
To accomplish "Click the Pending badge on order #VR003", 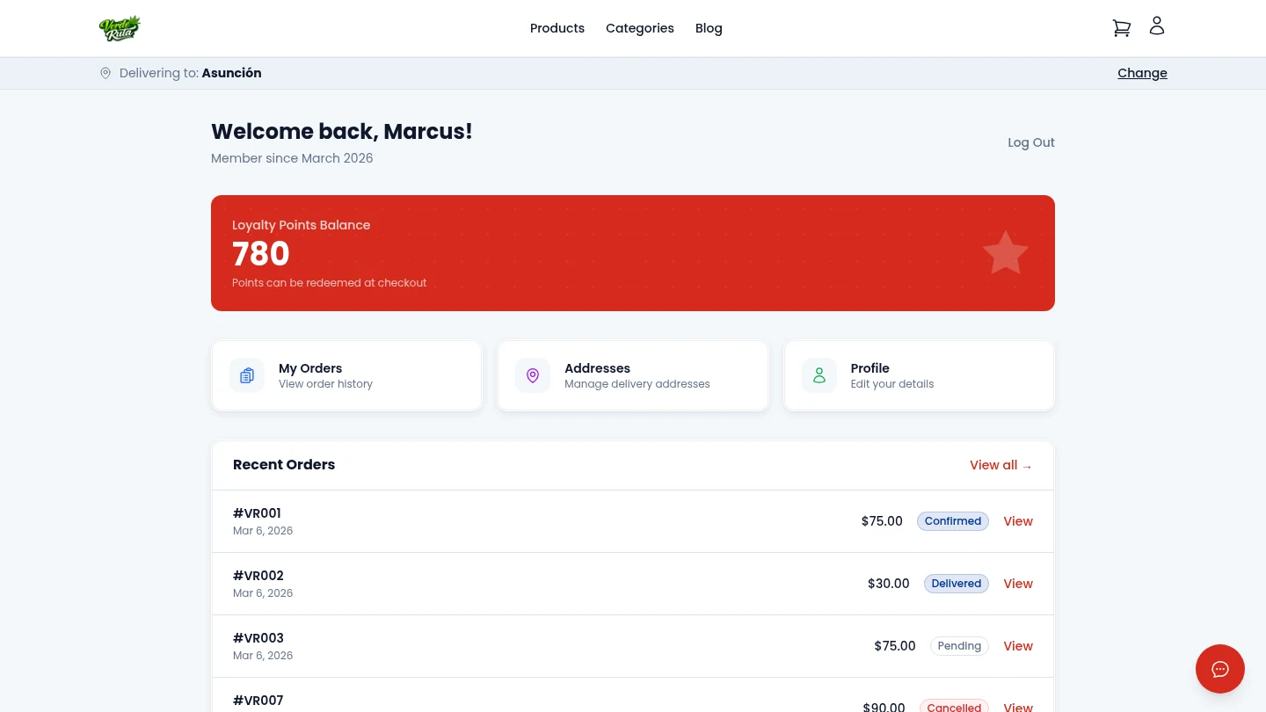I will (x=959, y=646).
